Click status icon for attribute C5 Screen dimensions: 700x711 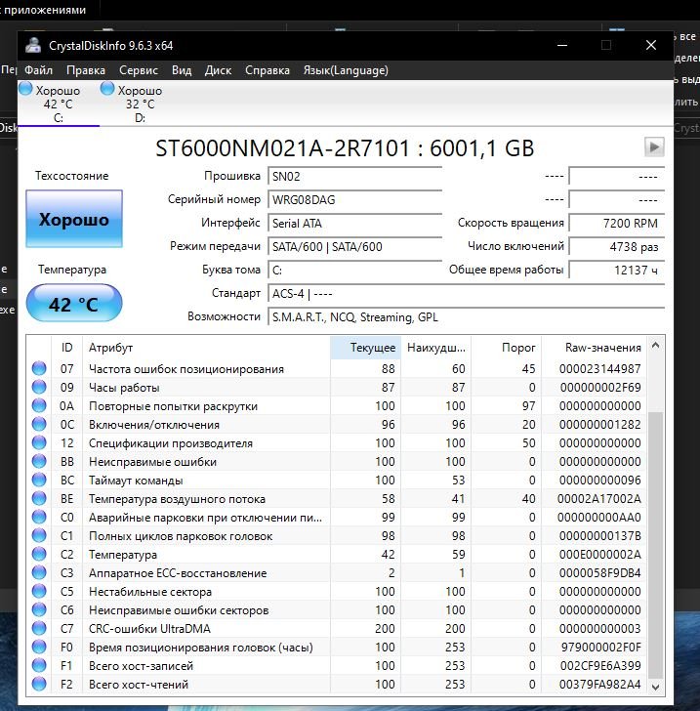click(x=39, y=591)
